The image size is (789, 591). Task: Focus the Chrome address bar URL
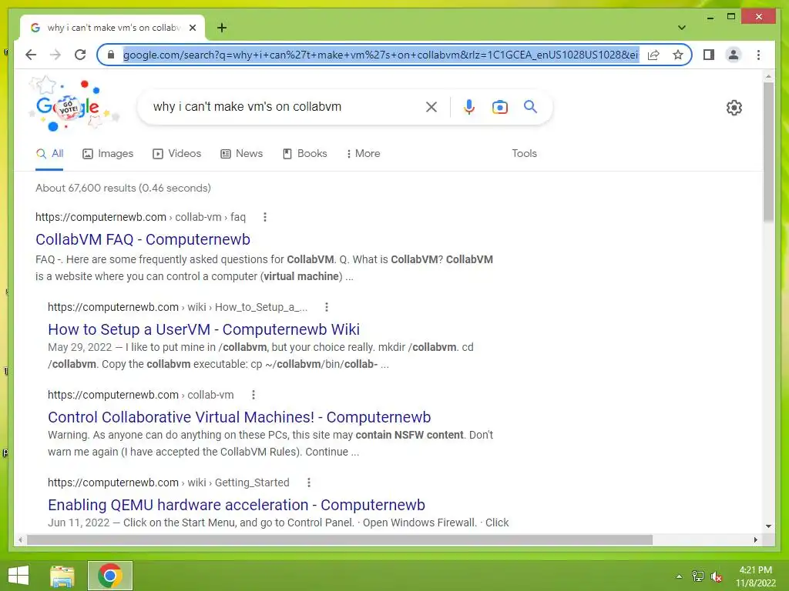click(381, 55)
